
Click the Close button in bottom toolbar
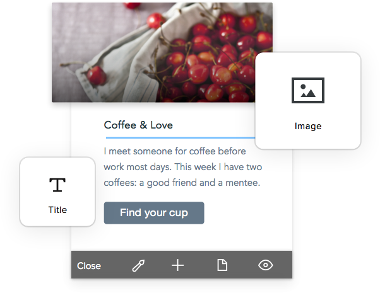[x=89, y=266]
